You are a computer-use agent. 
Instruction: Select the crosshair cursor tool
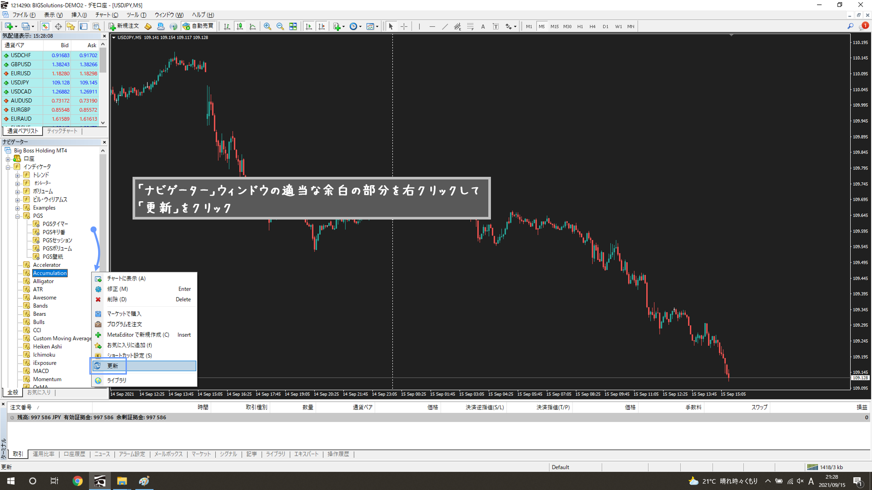tap(404, 27)
